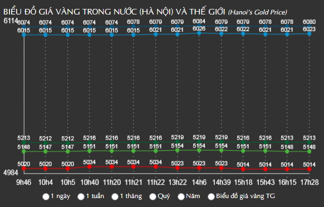The width and height of the screenshot is (324, 207).
Task: Click the red 5020 point at 9h46
Action: 24,169
